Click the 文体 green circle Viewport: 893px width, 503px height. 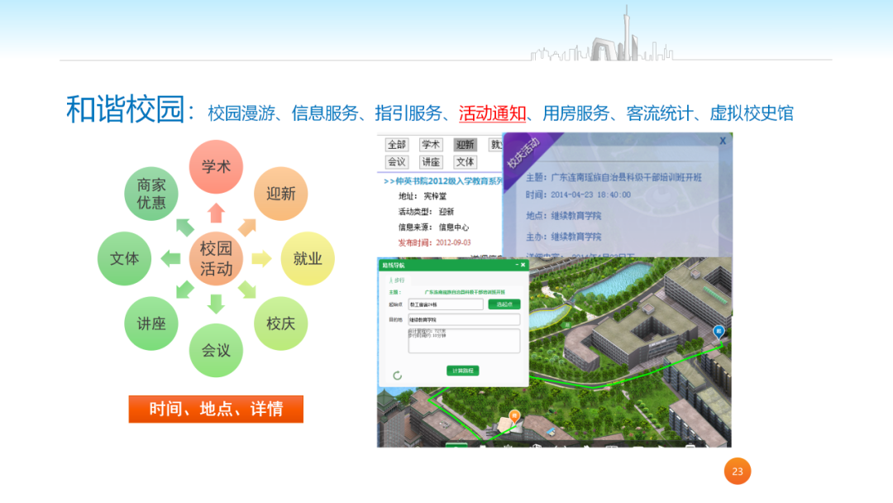(124, 259)
